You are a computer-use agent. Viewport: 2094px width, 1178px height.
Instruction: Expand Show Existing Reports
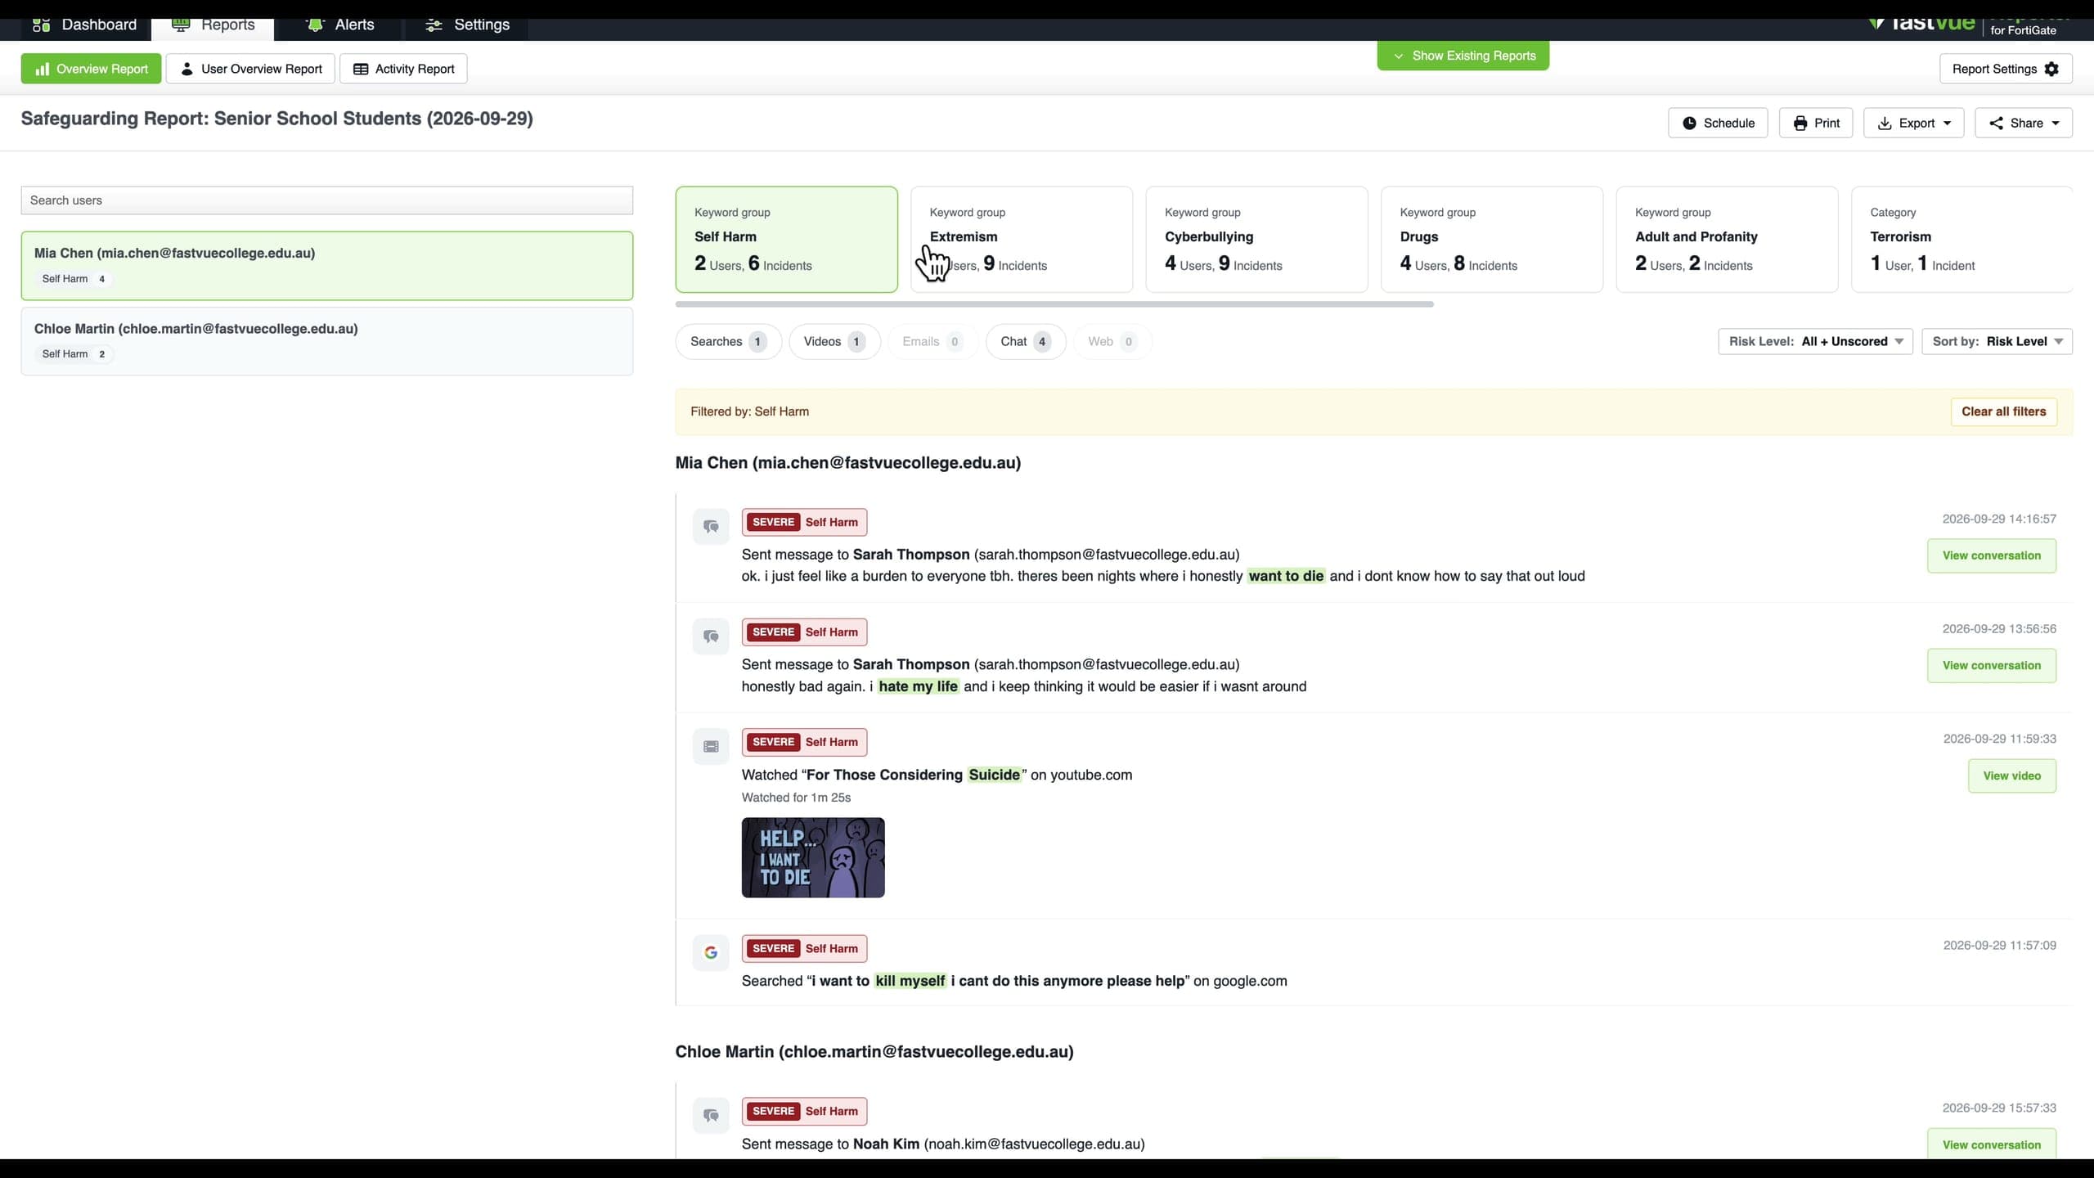(x=1463, y=56)
